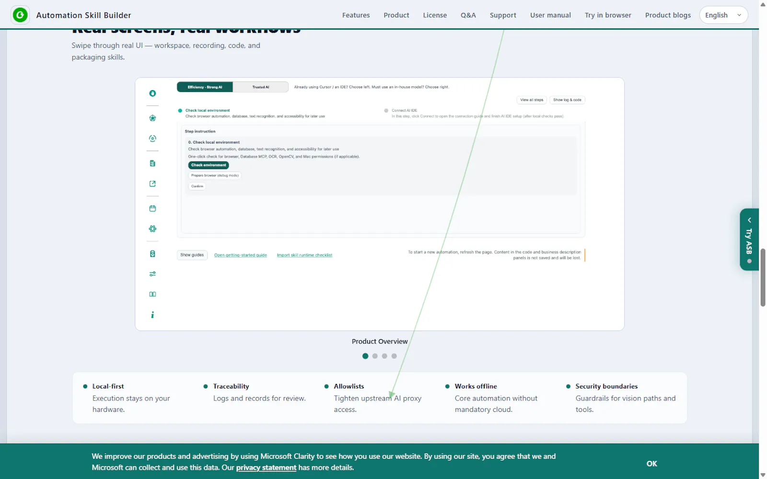Open Import skill runtime checklist link
767x479 pixels.
pyautogui.click(x=304, y=255)
